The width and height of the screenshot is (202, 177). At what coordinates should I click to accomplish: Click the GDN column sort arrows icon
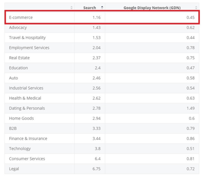pos(196,7)
